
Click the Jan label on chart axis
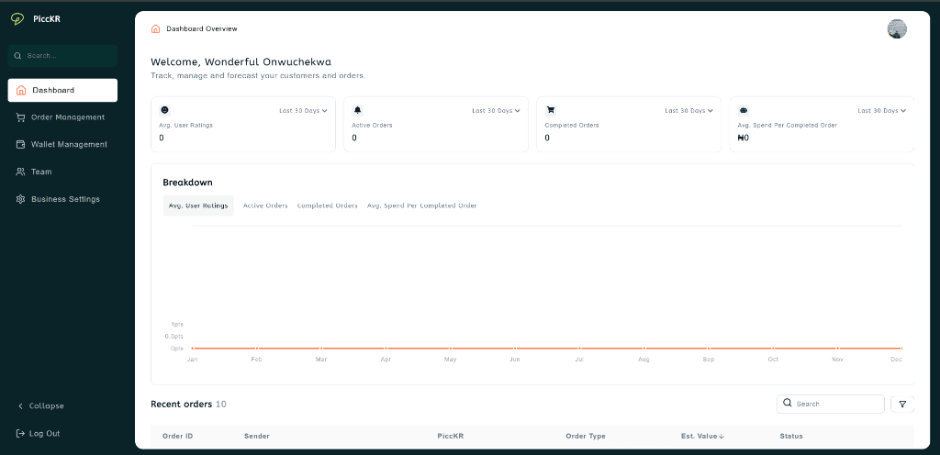[192, 360]
